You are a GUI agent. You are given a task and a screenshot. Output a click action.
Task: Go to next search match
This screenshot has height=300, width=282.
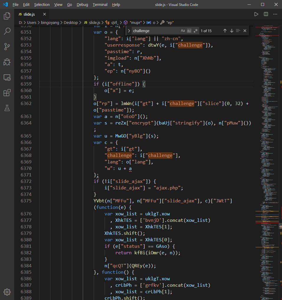point(232,31)
